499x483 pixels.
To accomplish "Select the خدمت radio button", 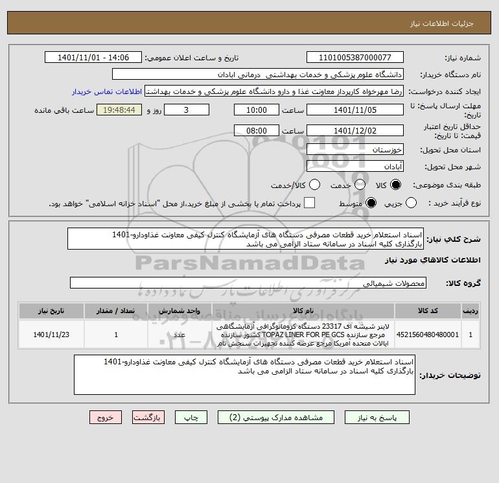I will coord(360,185).
